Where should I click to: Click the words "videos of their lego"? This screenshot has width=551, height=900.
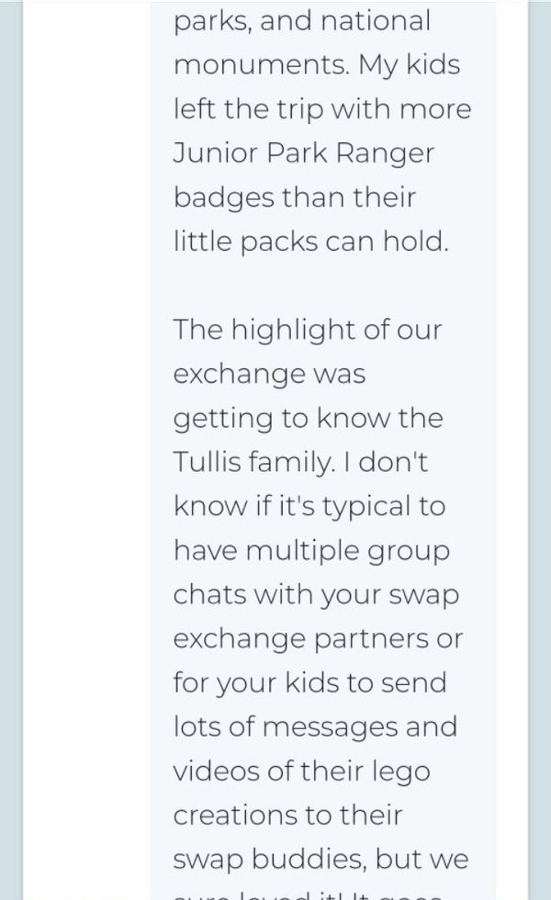click(x=302, y=771)
